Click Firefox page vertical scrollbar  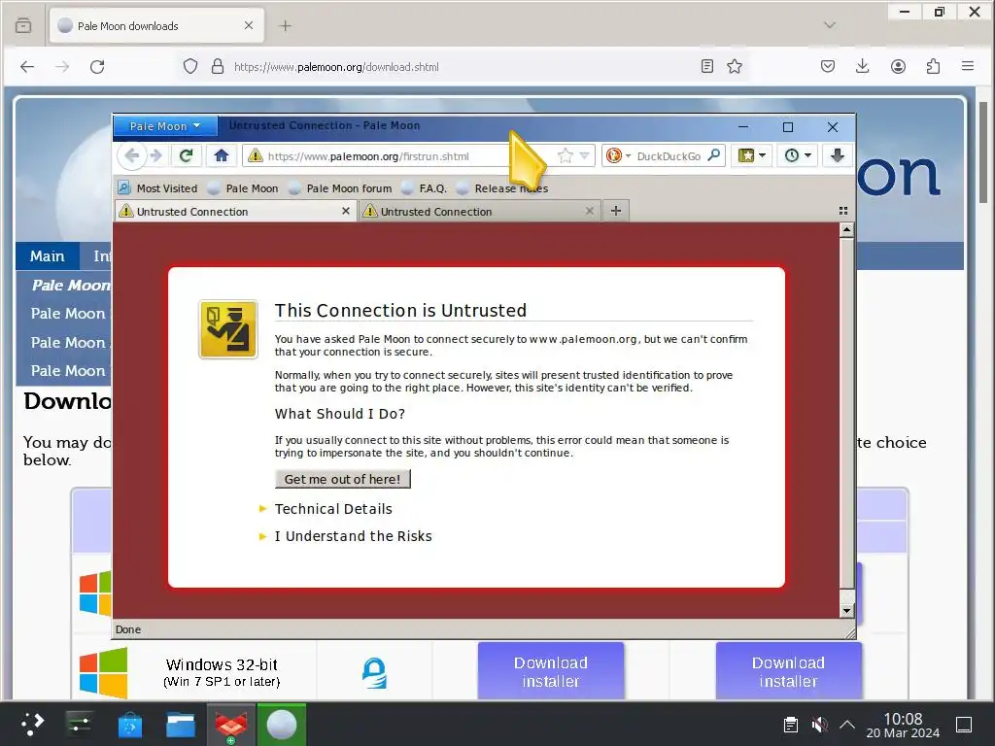point(983,153)
